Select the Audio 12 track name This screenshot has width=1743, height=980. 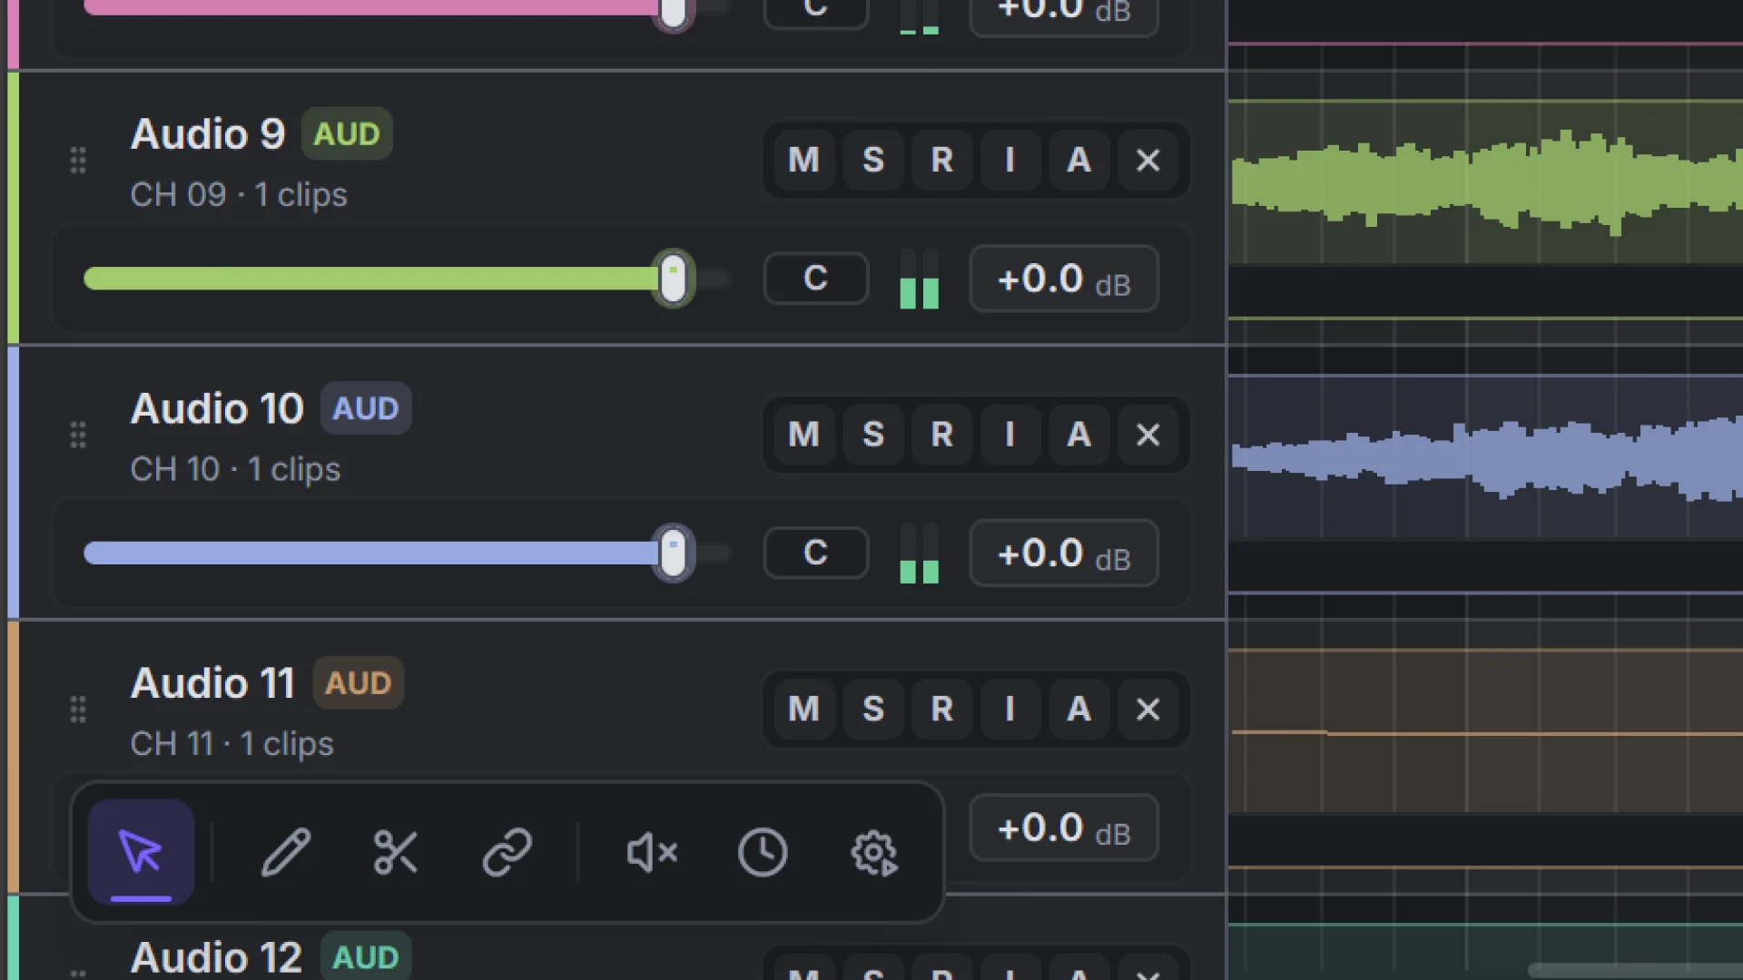click(x=216, y=957)
